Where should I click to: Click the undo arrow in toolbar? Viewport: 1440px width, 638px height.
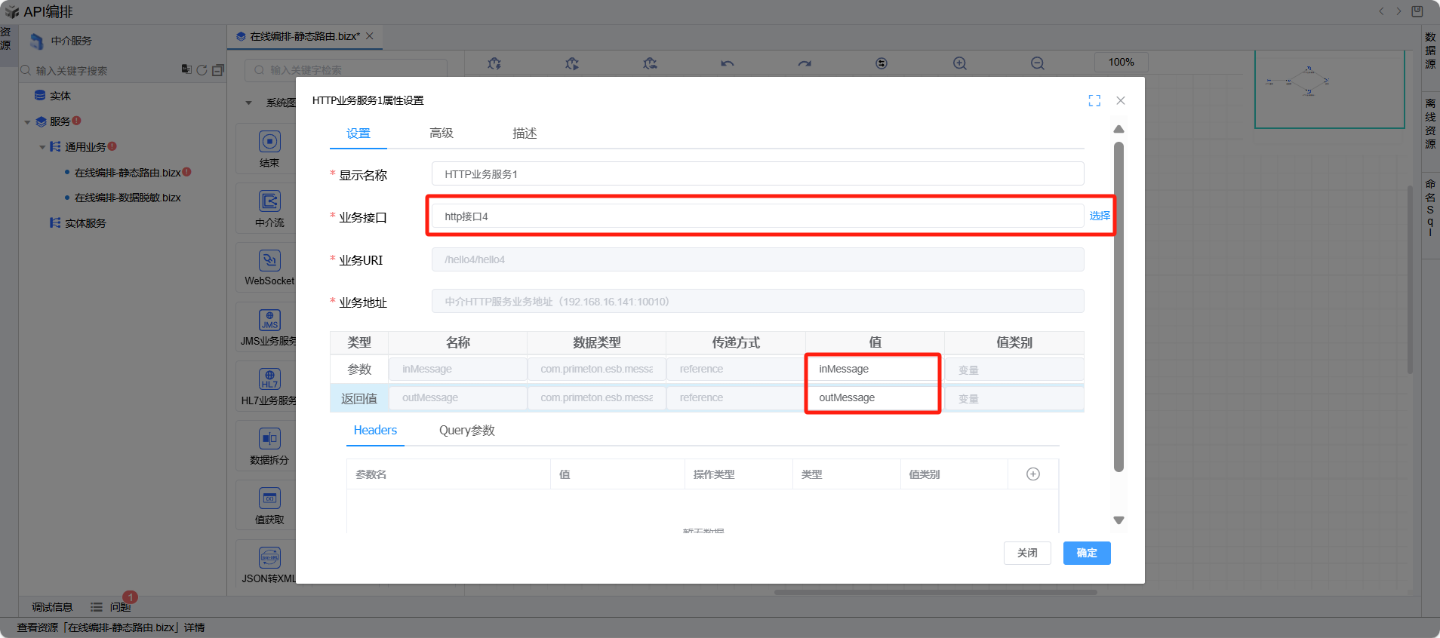pos(727,63)
